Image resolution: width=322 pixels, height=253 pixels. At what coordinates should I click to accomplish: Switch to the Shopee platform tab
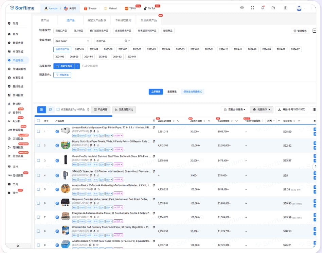(90, 9)
